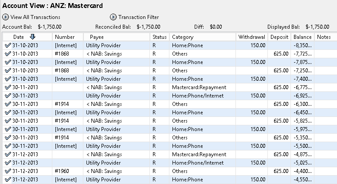The width and height of the screenshot is (337, 184).
Task: Sort by the Withdrawal column header
Action: coord(252,37)
